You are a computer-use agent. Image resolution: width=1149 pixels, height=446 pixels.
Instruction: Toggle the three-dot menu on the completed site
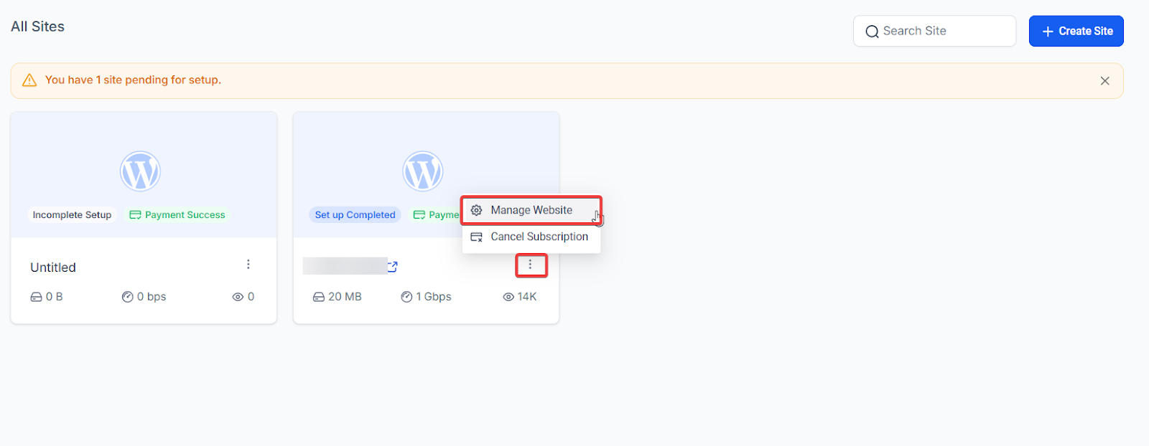(x=531, y=265)
